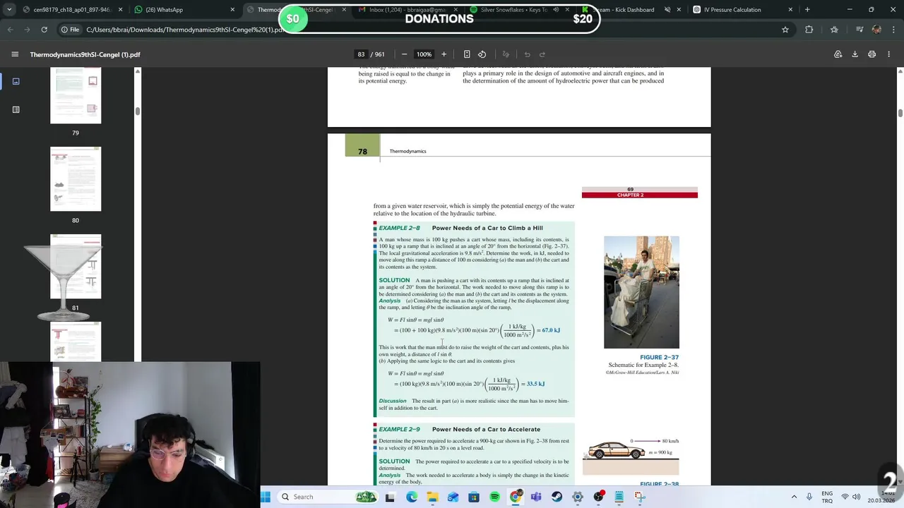Show document outline view in sidebar
The width and height of the screenshot is (904, 508).
[x=16, y=109]
